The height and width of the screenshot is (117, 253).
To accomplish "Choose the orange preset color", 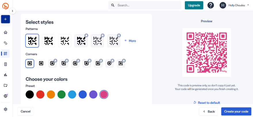I will [51, 94].
